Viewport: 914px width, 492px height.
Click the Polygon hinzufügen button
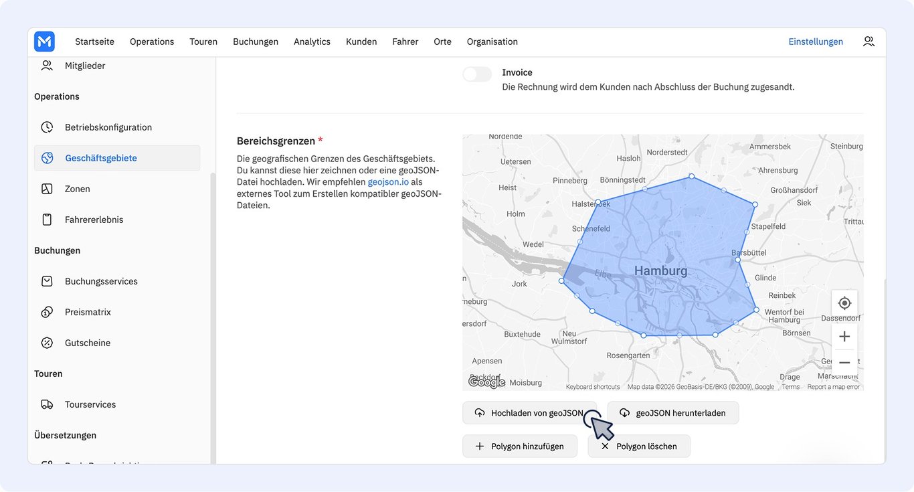pyautogui.click(x=520, y=446)
